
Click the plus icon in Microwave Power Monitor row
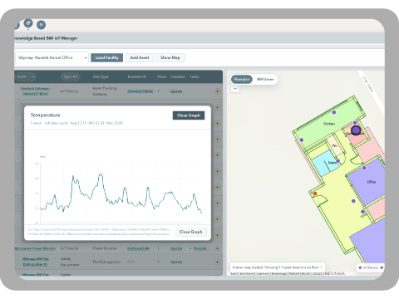pyautogui.click(x=218, y=248)
